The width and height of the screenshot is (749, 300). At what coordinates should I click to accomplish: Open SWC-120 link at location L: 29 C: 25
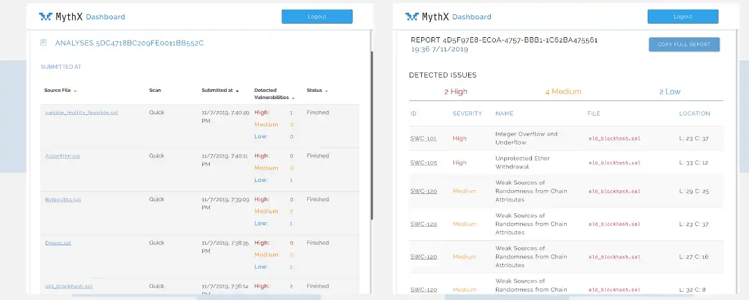coord(424,191)
